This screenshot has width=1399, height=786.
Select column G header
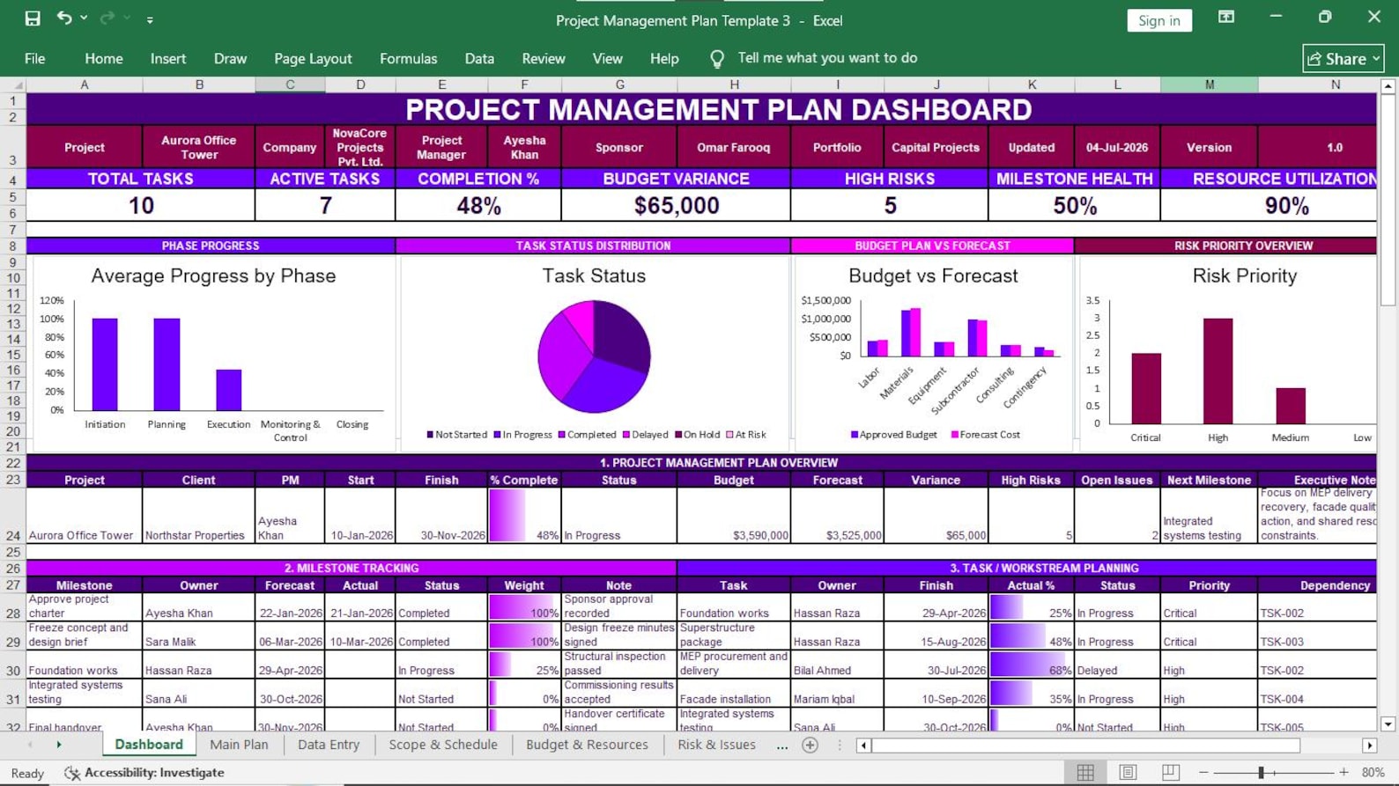[x=619, y=84]
